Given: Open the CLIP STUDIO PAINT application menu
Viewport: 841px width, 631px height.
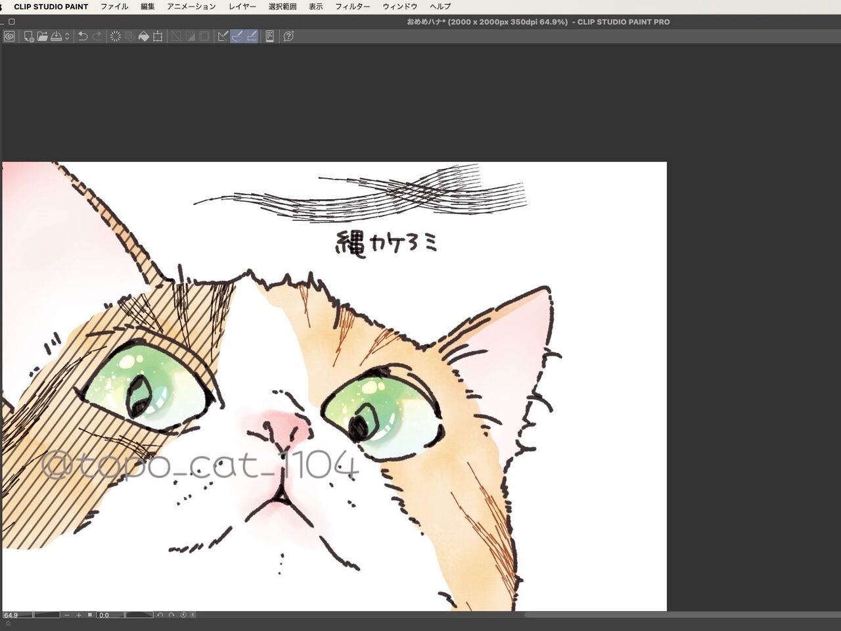Looking at the screenshot, I should 51,7.
